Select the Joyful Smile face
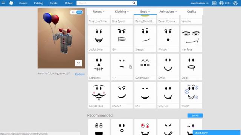Screen dimensions: 241x135 tap(99, 39)
